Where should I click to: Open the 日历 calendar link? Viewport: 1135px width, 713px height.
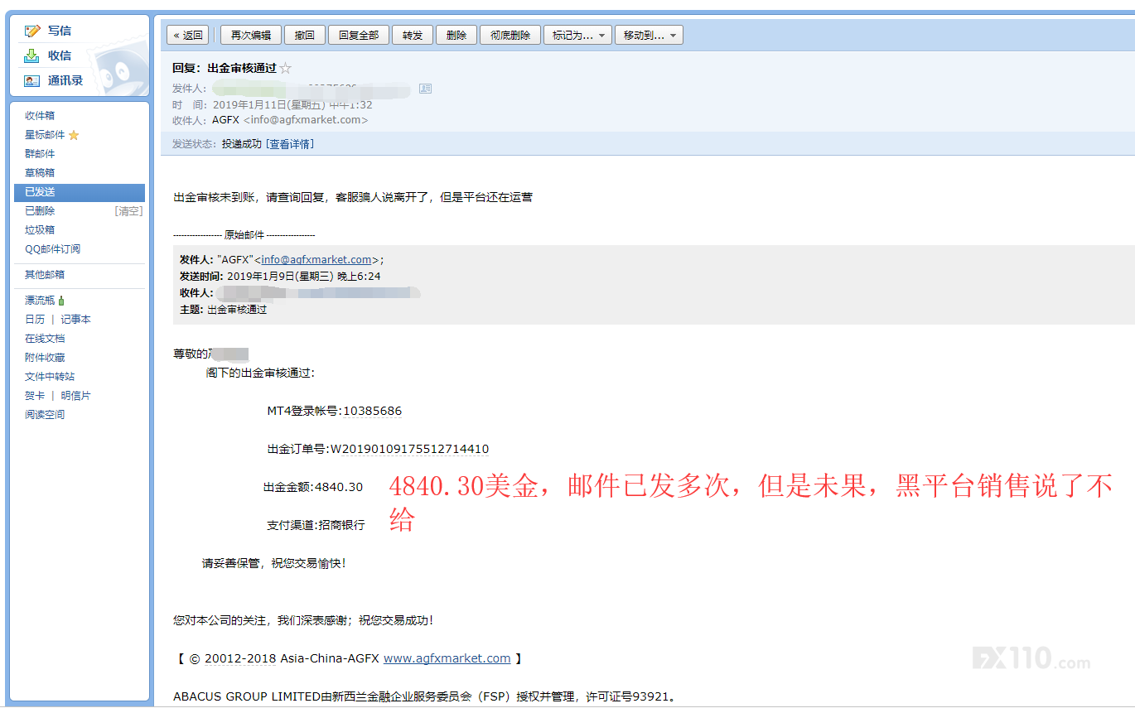point(35,320)
